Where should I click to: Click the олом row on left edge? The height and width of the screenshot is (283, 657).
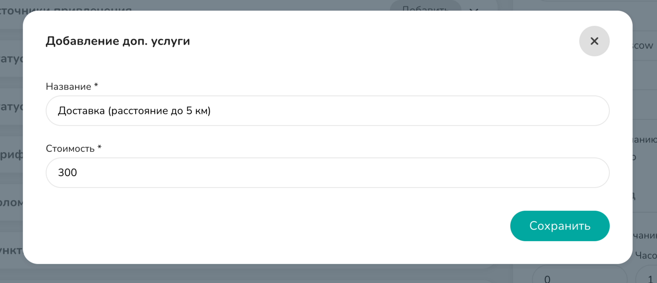coord(11,203)
